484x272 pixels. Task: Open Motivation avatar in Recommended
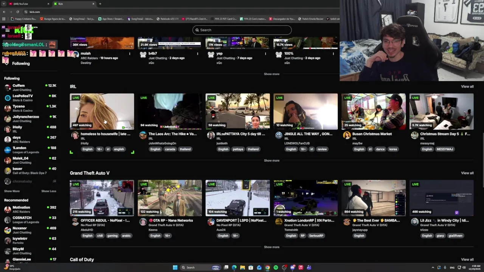[8, 209]
